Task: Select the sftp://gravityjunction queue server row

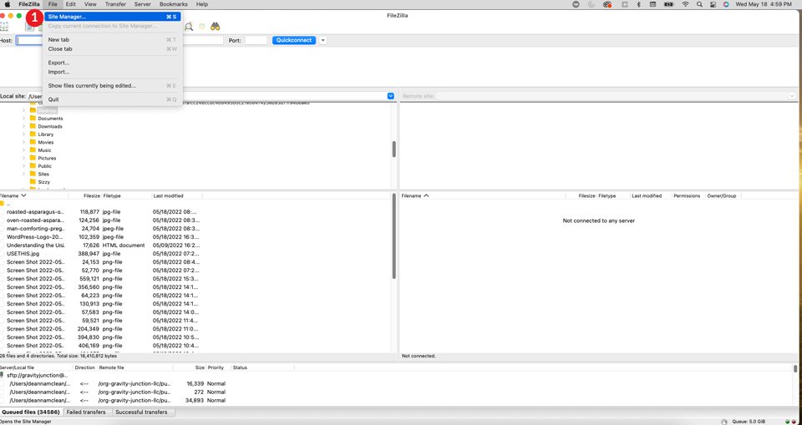Action: [37, 375]
